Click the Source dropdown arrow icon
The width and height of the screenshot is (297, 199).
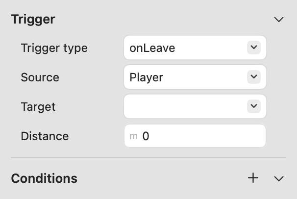click(x=253, y=77)
